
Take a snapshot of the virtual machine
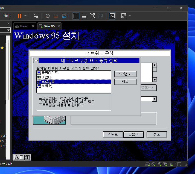tap(47, 16)
